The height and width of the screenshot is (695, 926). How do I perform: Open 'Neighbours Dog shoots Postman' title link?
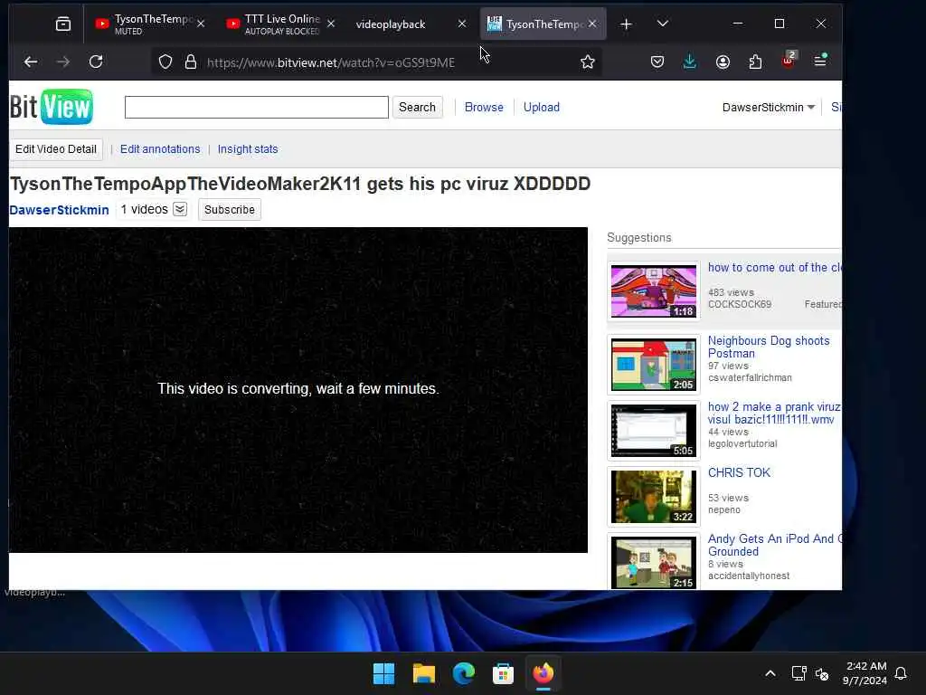(x=769, y=347)
